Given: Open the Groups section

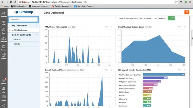Looking at the screenshot, I should [x=4, y=56].
